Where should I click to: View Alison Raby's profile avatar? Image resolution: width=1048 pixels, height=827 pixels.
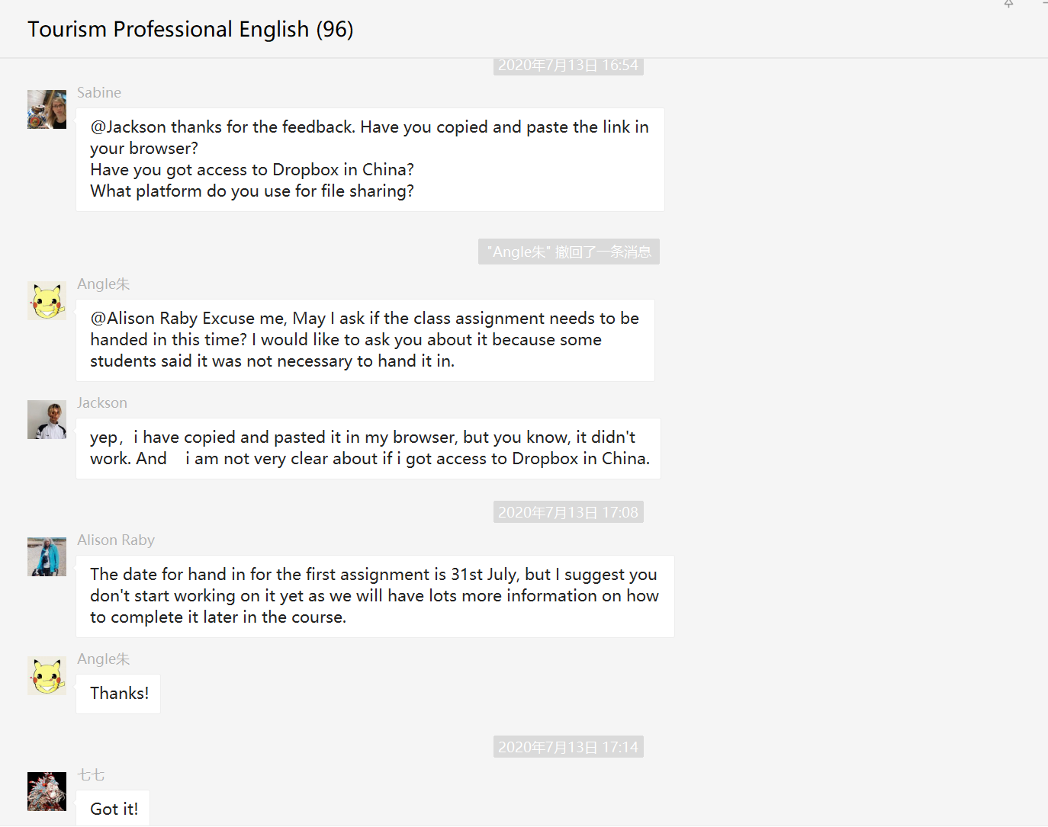[x=47, y=556]
